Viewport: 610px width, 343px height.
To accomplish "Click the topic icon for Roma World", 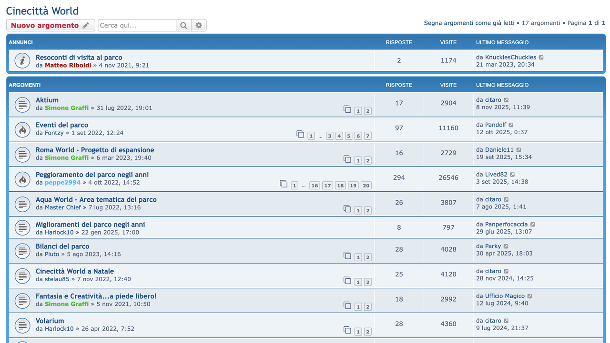I will point(22,154).
